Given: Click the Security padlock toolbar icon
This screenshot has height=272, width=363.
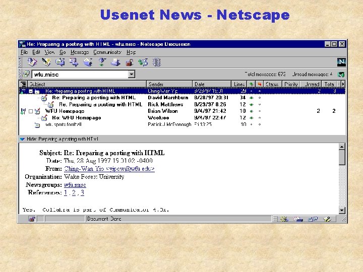Looking at the screenshot, I should pyautogui.click(x=130, y=62).
